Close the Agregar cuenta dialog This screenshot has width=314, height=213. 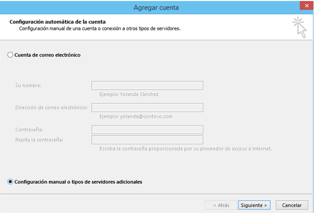(x=304, y=7)
